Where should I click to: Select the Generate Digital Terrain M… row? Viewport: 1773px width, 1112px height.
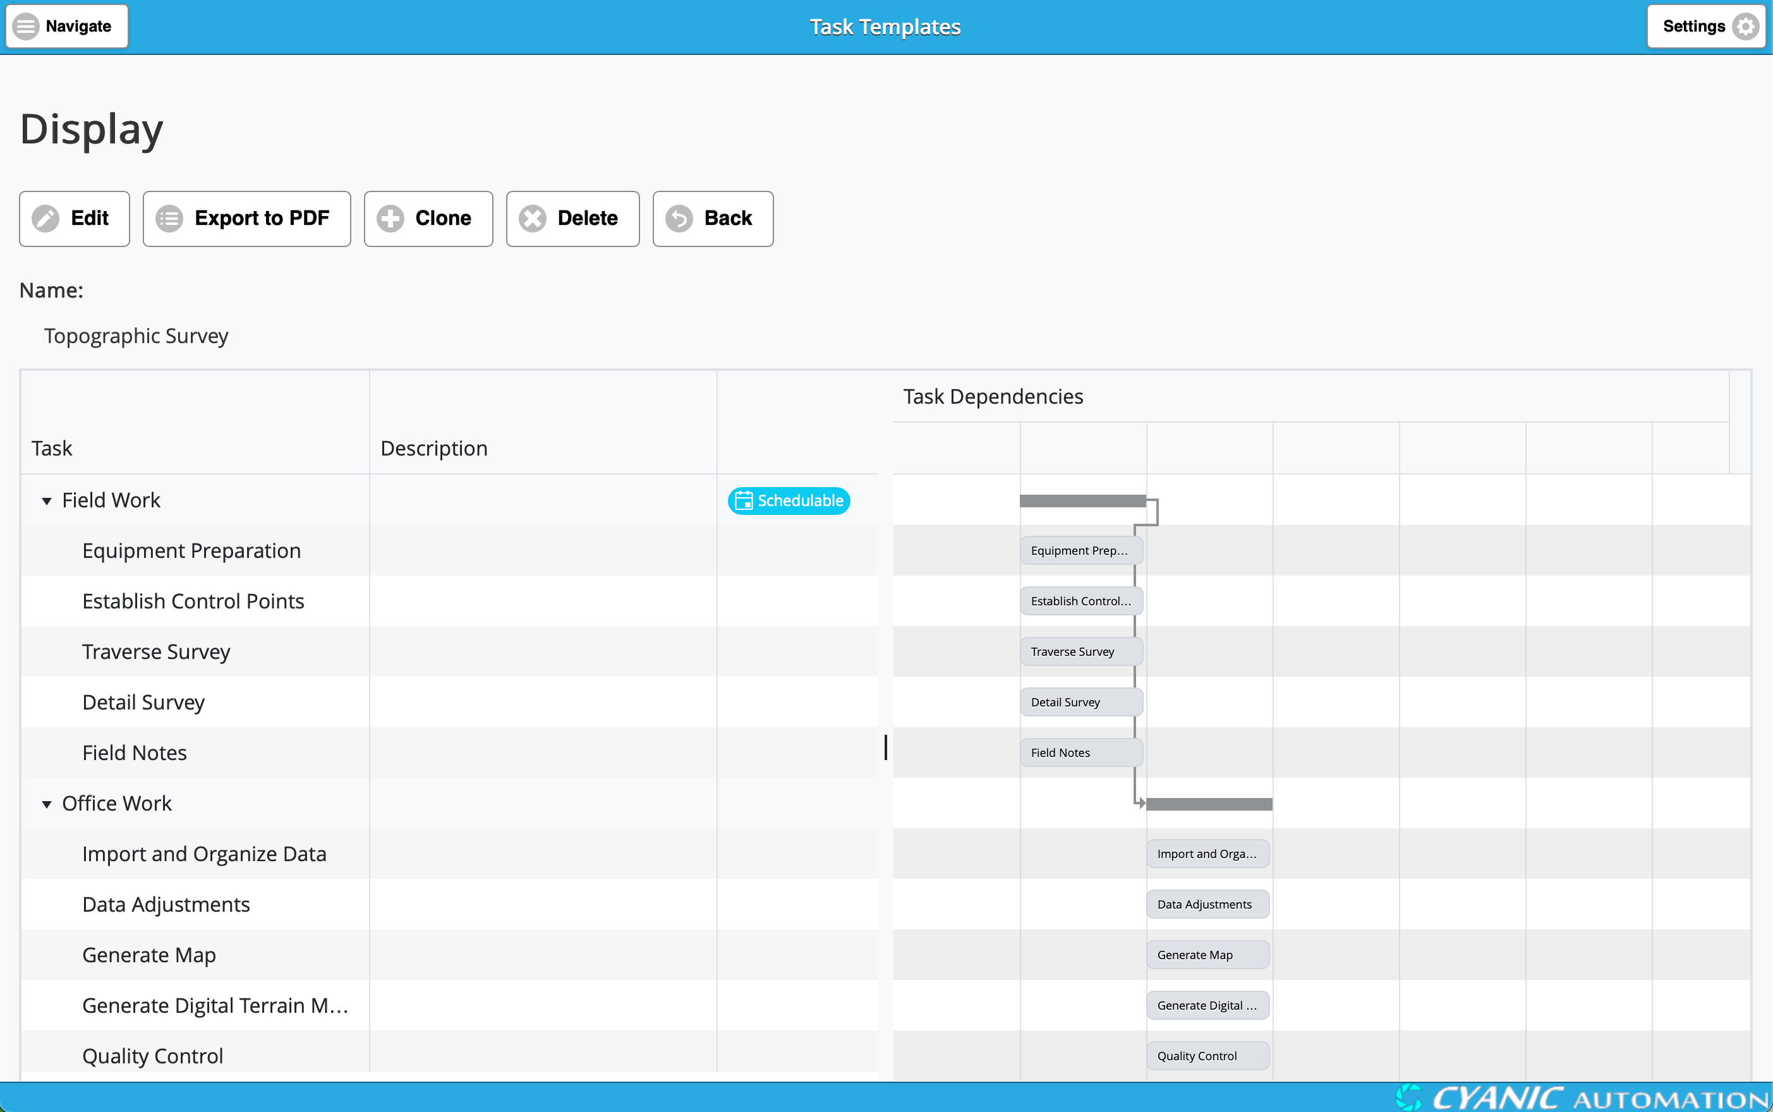point(449,1005)
